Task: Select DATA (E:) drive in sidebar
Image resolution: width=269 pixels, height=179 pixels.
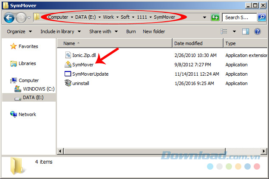Action: [x=33, y=97]
